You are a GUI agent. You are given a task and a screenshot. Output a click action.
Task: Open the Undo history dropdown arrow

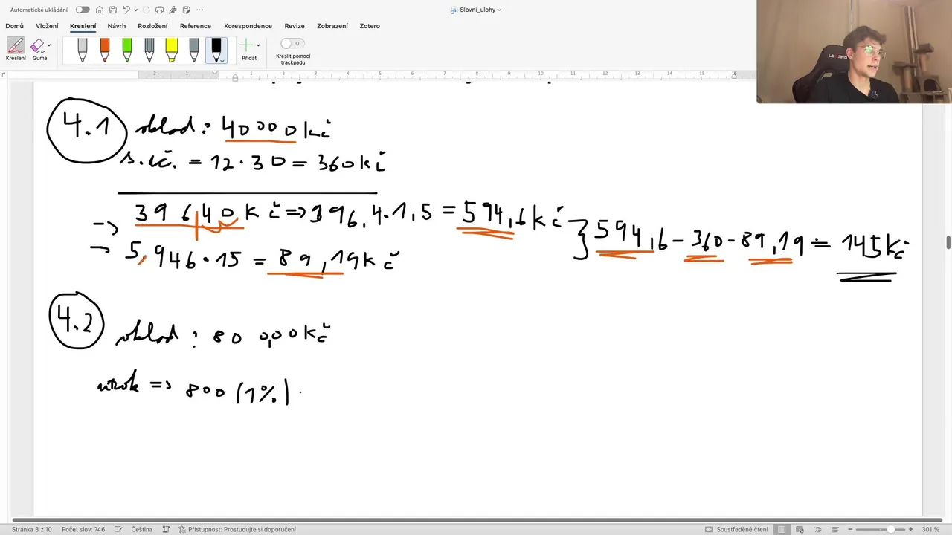coord(135,10)
